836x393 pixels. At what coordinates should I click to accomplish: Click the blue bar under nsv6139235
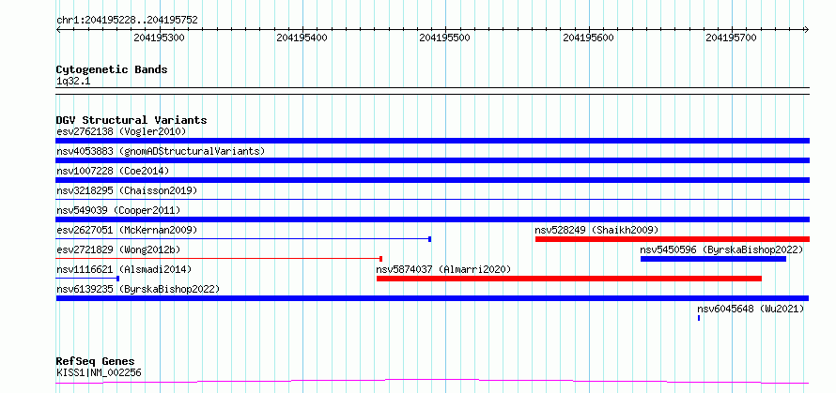432,298
